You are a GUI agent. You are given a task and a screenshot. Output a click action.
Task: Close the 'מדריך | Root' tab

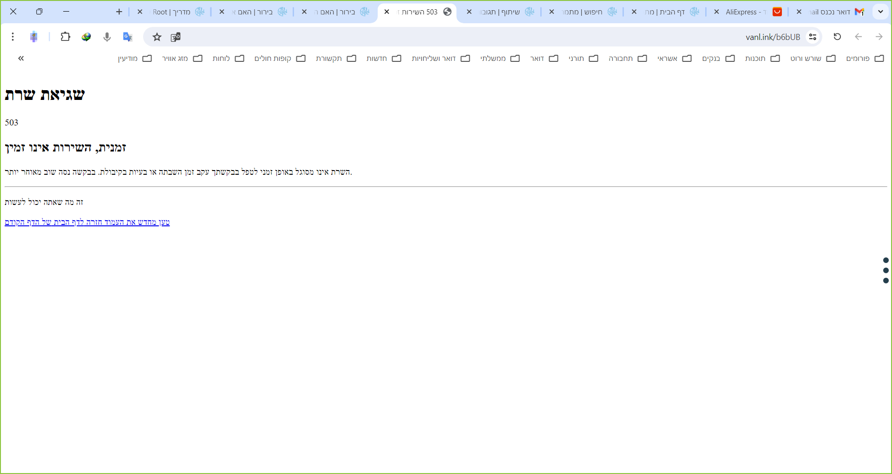point(139,12)
